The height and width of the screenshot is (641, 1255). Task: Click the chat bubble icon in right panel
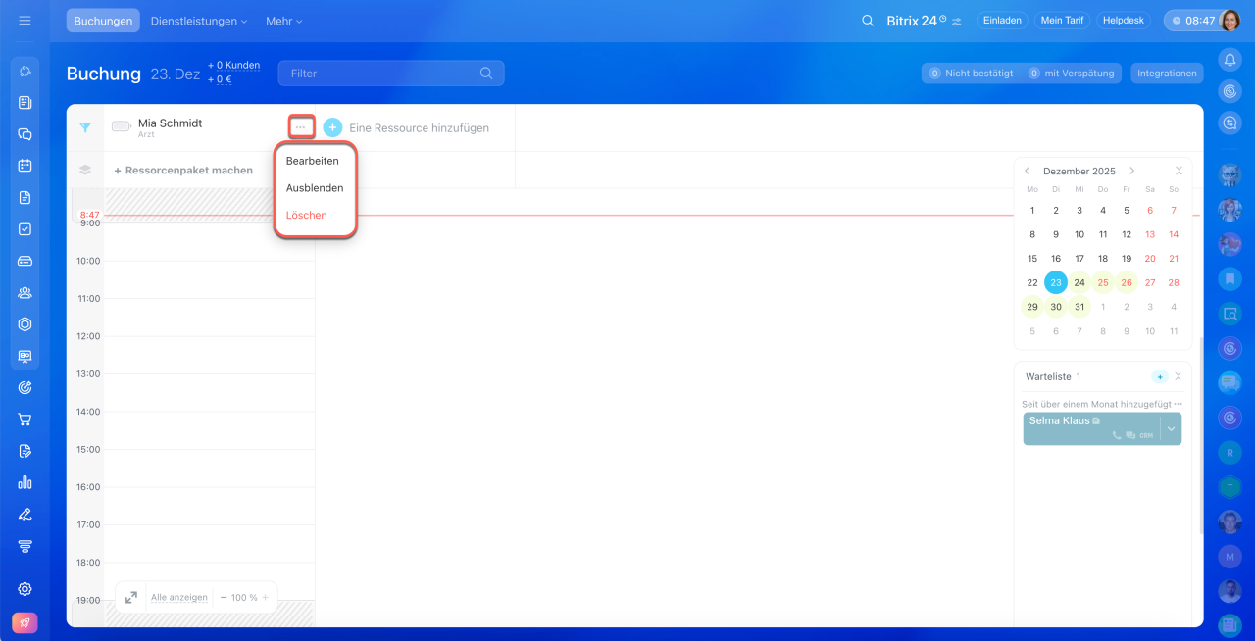click(x=1230, y=383)
